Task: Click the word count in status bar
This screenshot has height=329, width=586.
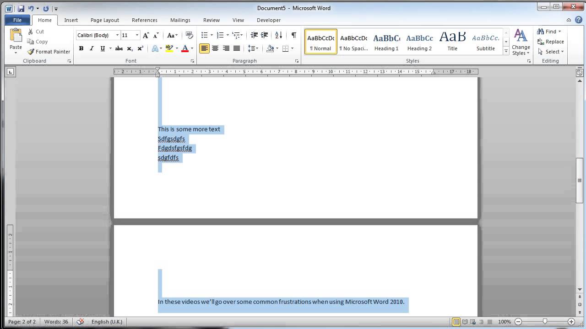Action: [56, 322]
